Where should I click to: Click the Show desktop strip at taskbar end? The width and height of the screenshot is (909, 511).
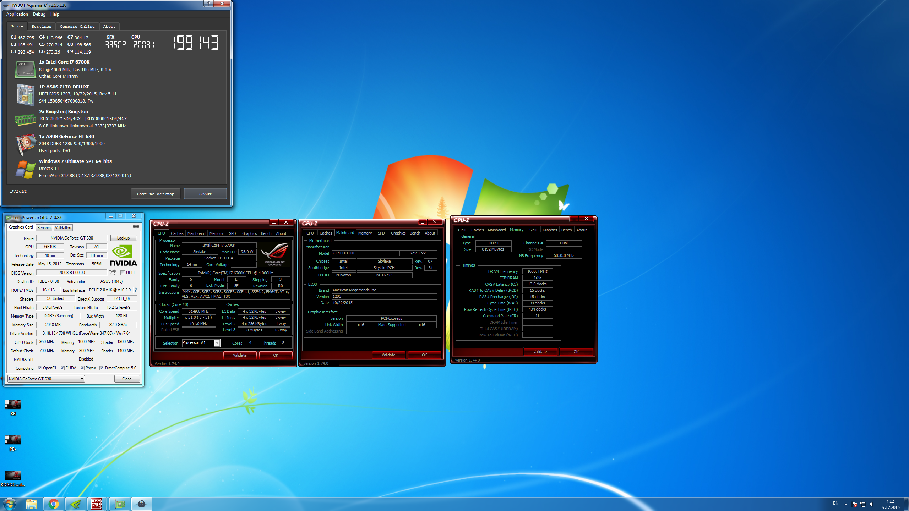pos(907,504)
